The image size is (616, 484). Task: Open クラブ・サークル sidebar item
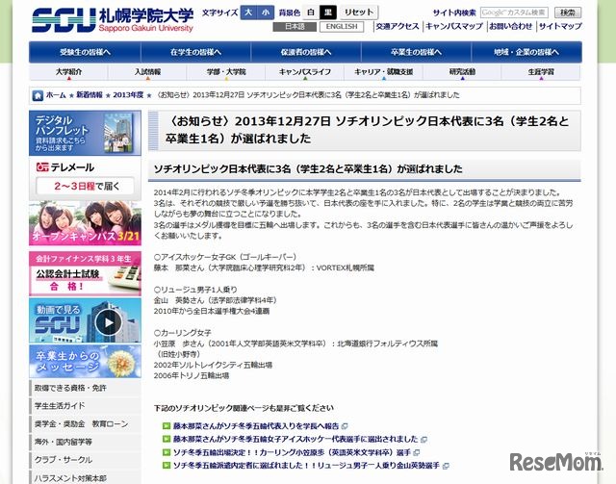(x=86, y=460)
